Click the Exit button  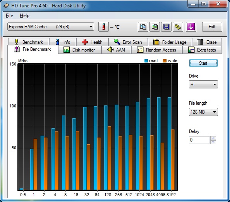[212, 27]
